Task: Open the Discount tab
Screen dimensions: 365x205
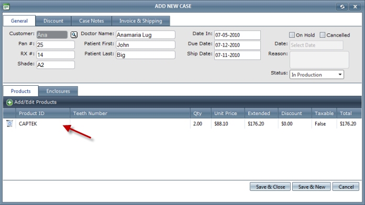Action: coord(53,21)
